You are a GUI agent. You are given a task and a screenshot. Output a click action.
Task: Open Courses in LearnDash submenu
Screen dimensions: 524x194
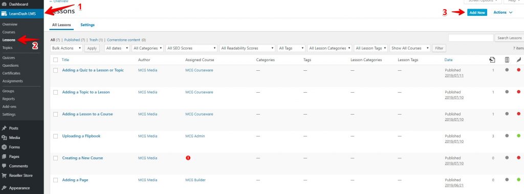[9, 32]
